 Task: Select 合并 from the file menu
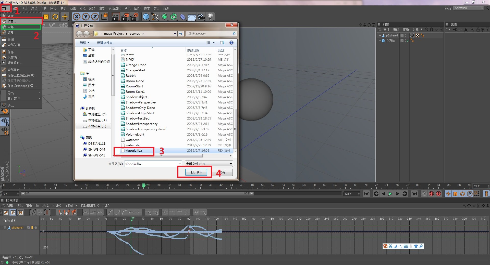point(11,27)
